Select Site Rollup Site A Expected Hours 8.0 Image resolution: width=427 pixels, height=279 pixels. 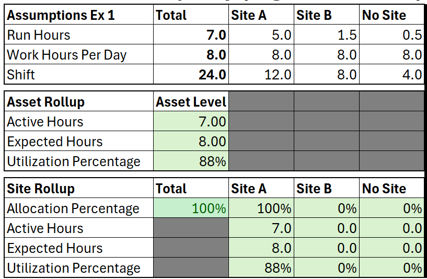pyautogui.click(x=261, y=248)
